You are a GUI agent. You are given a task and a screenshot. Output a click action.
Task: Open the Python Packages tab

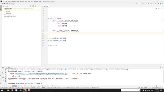[x=36, y=86]
